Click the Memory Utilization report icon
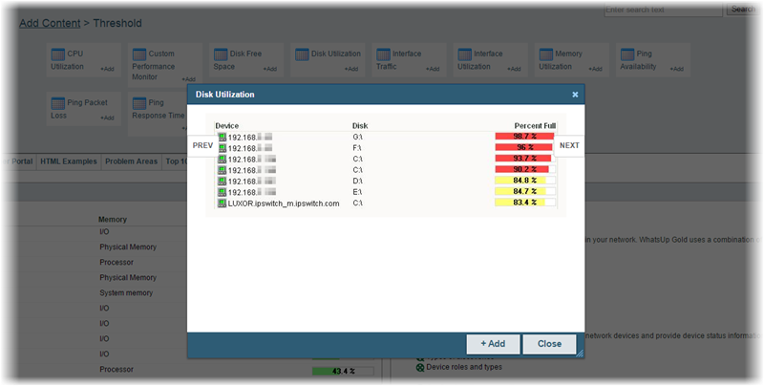 tap(546, 54)
